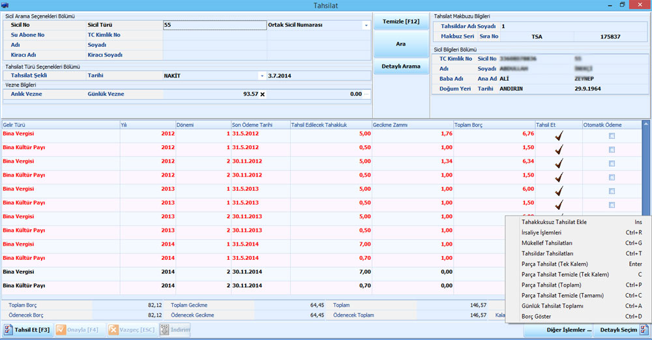The height and width of the screenshot is (340, 652).
Task: Toggle Tahsil Et checkmark for Bina Vergisi 31.5.2012
Action: tap(559, 135)
